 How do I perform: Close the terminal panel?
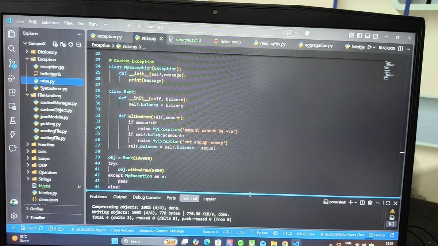coord(396,203)
